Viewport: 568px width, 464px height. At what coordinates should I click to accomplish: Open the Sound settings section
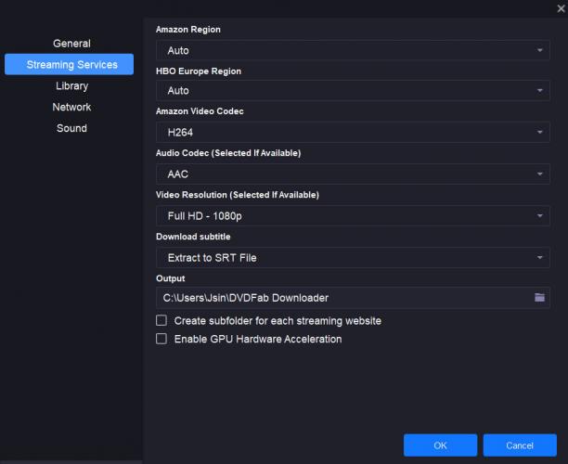coord(71,129)
